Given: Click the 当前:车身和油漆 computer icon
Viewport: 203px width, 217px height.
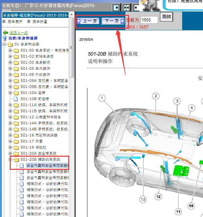Looking at the screenshot, I should [5, 38].
